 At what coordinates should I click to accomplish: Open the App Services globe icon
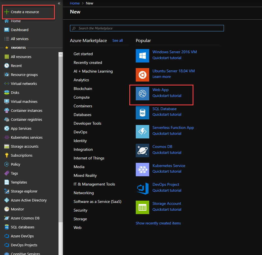7,128
